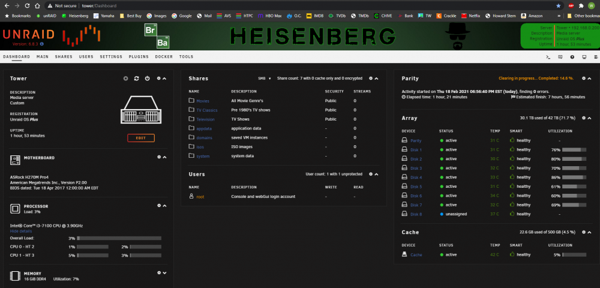Viewport: 600px width, 288px height.
Task: Click the browser bookmark star icon
Action: [x=558, y=6]
